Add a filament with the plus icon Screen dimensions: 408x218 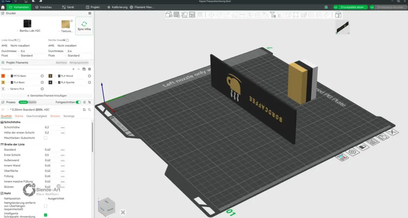(73, 69)
